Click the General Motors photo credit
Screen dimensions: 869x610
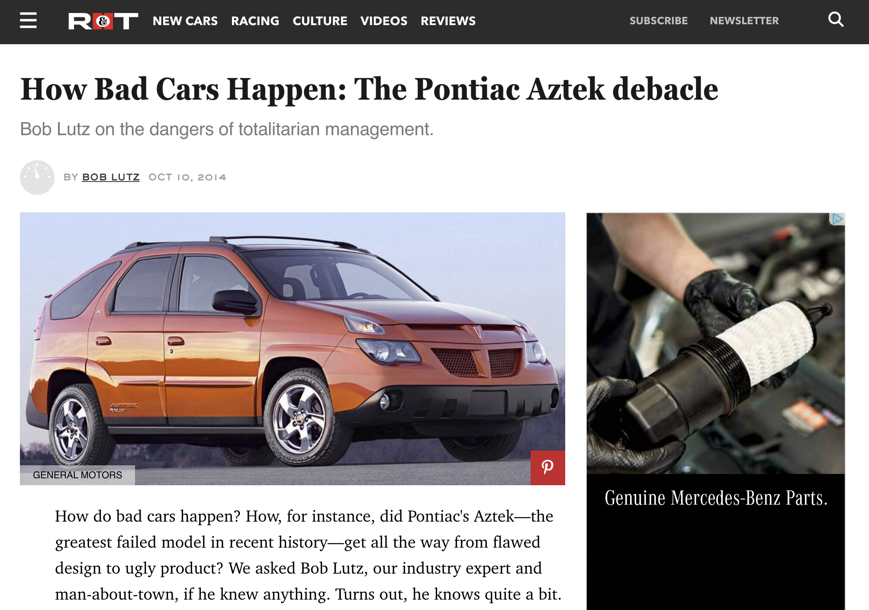coord(77,475)
